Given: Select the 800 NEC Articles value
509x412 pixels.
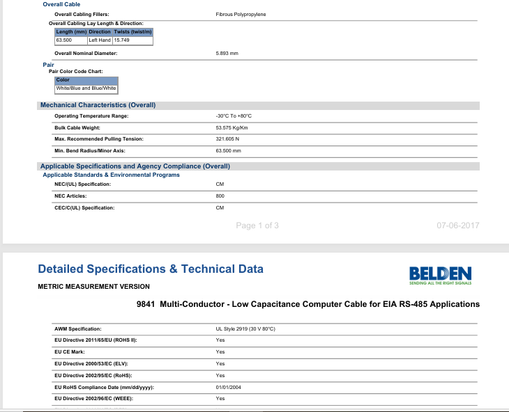Looking at the screenshot, I should pos(220,196).
